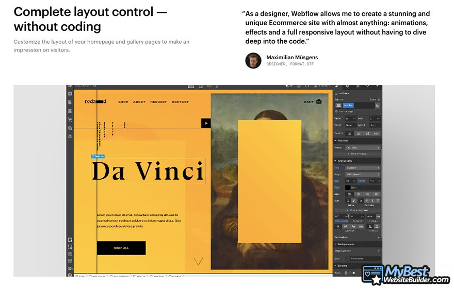Select the right text align icon
The image size is (454, 289).
click(367, 194)
